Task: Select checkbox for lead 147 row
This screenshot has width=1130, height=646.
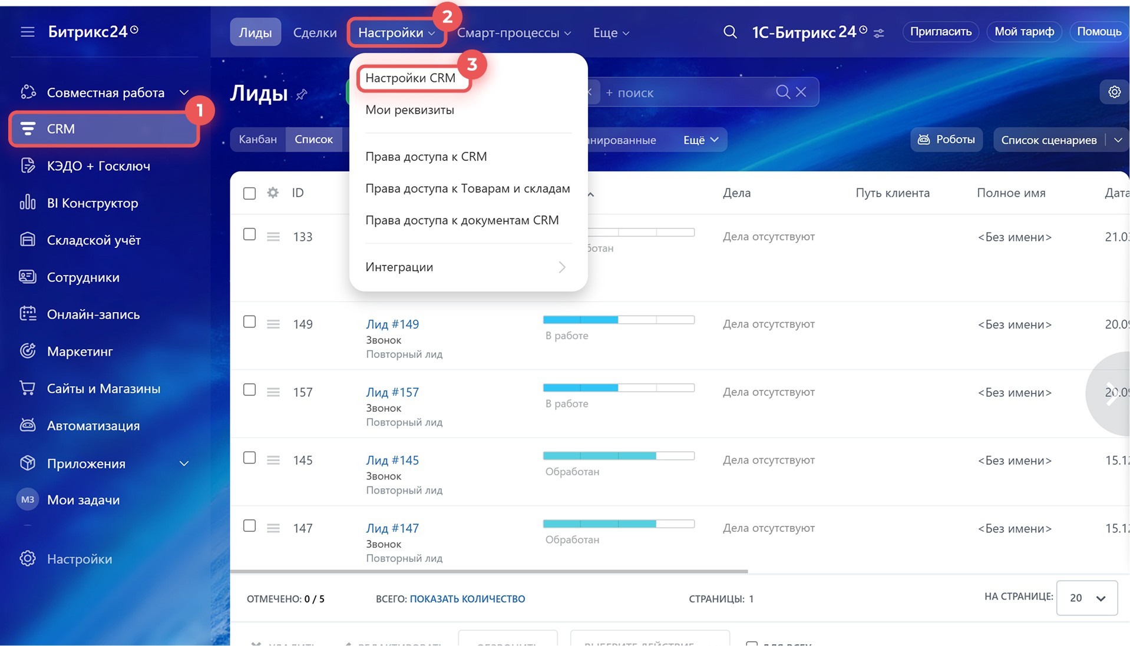Action: (249, 526)
